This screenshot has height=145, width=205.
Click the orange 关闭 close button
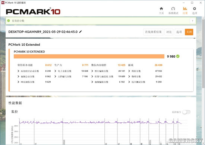click(189, 32)
